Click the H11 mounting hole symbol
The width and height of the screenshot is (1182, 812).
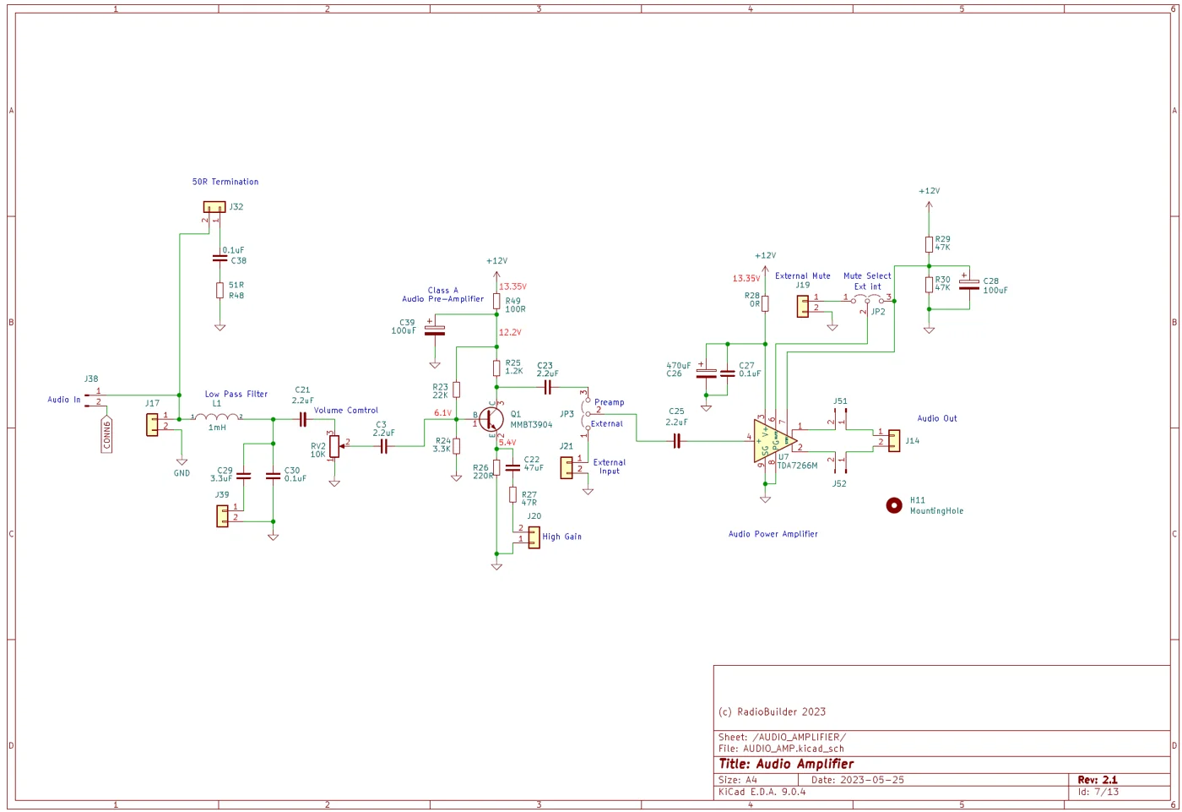pyautogui.click(x=894, y=505)
